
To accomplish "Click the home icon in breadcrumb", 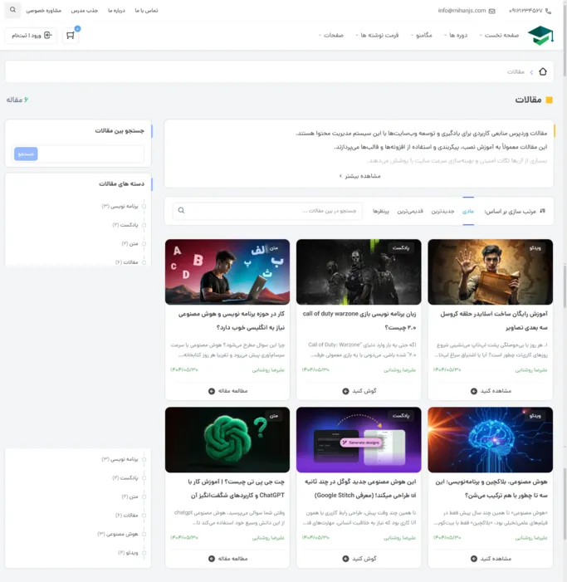I will [543, 72].
